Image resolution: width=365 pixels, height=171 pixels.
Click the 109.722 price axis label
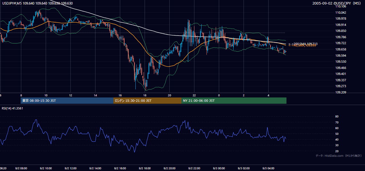pyautogui.click(x=341, y=43)
